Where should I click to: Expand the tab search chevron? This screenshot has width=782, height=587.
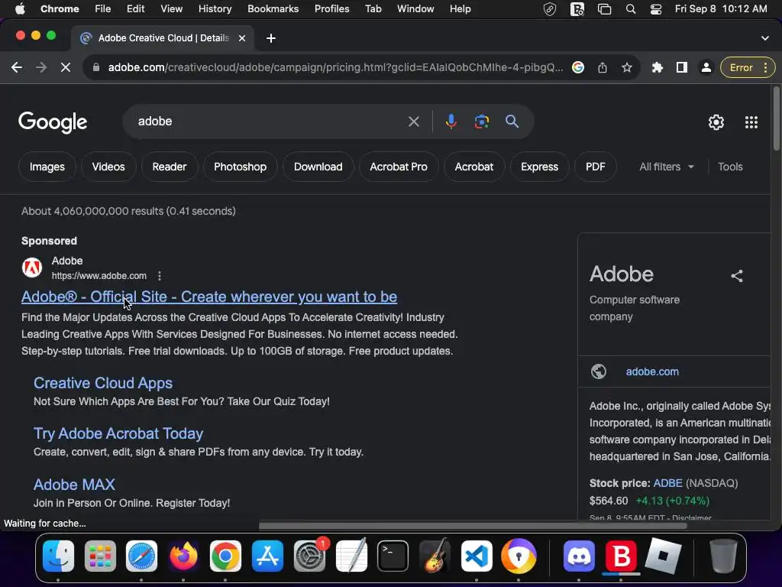(x=764, y=38)
